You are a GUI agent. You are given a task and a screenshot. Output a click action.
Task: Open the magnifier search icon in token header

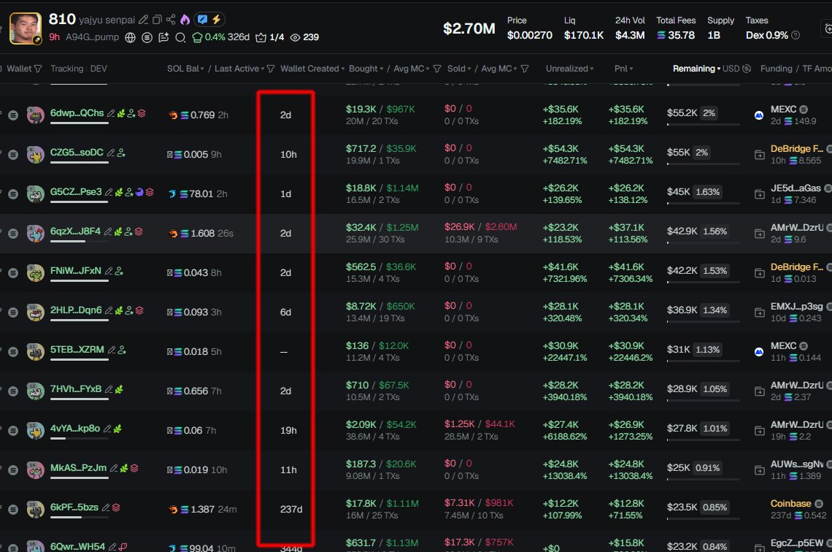[x=180, y=37]
